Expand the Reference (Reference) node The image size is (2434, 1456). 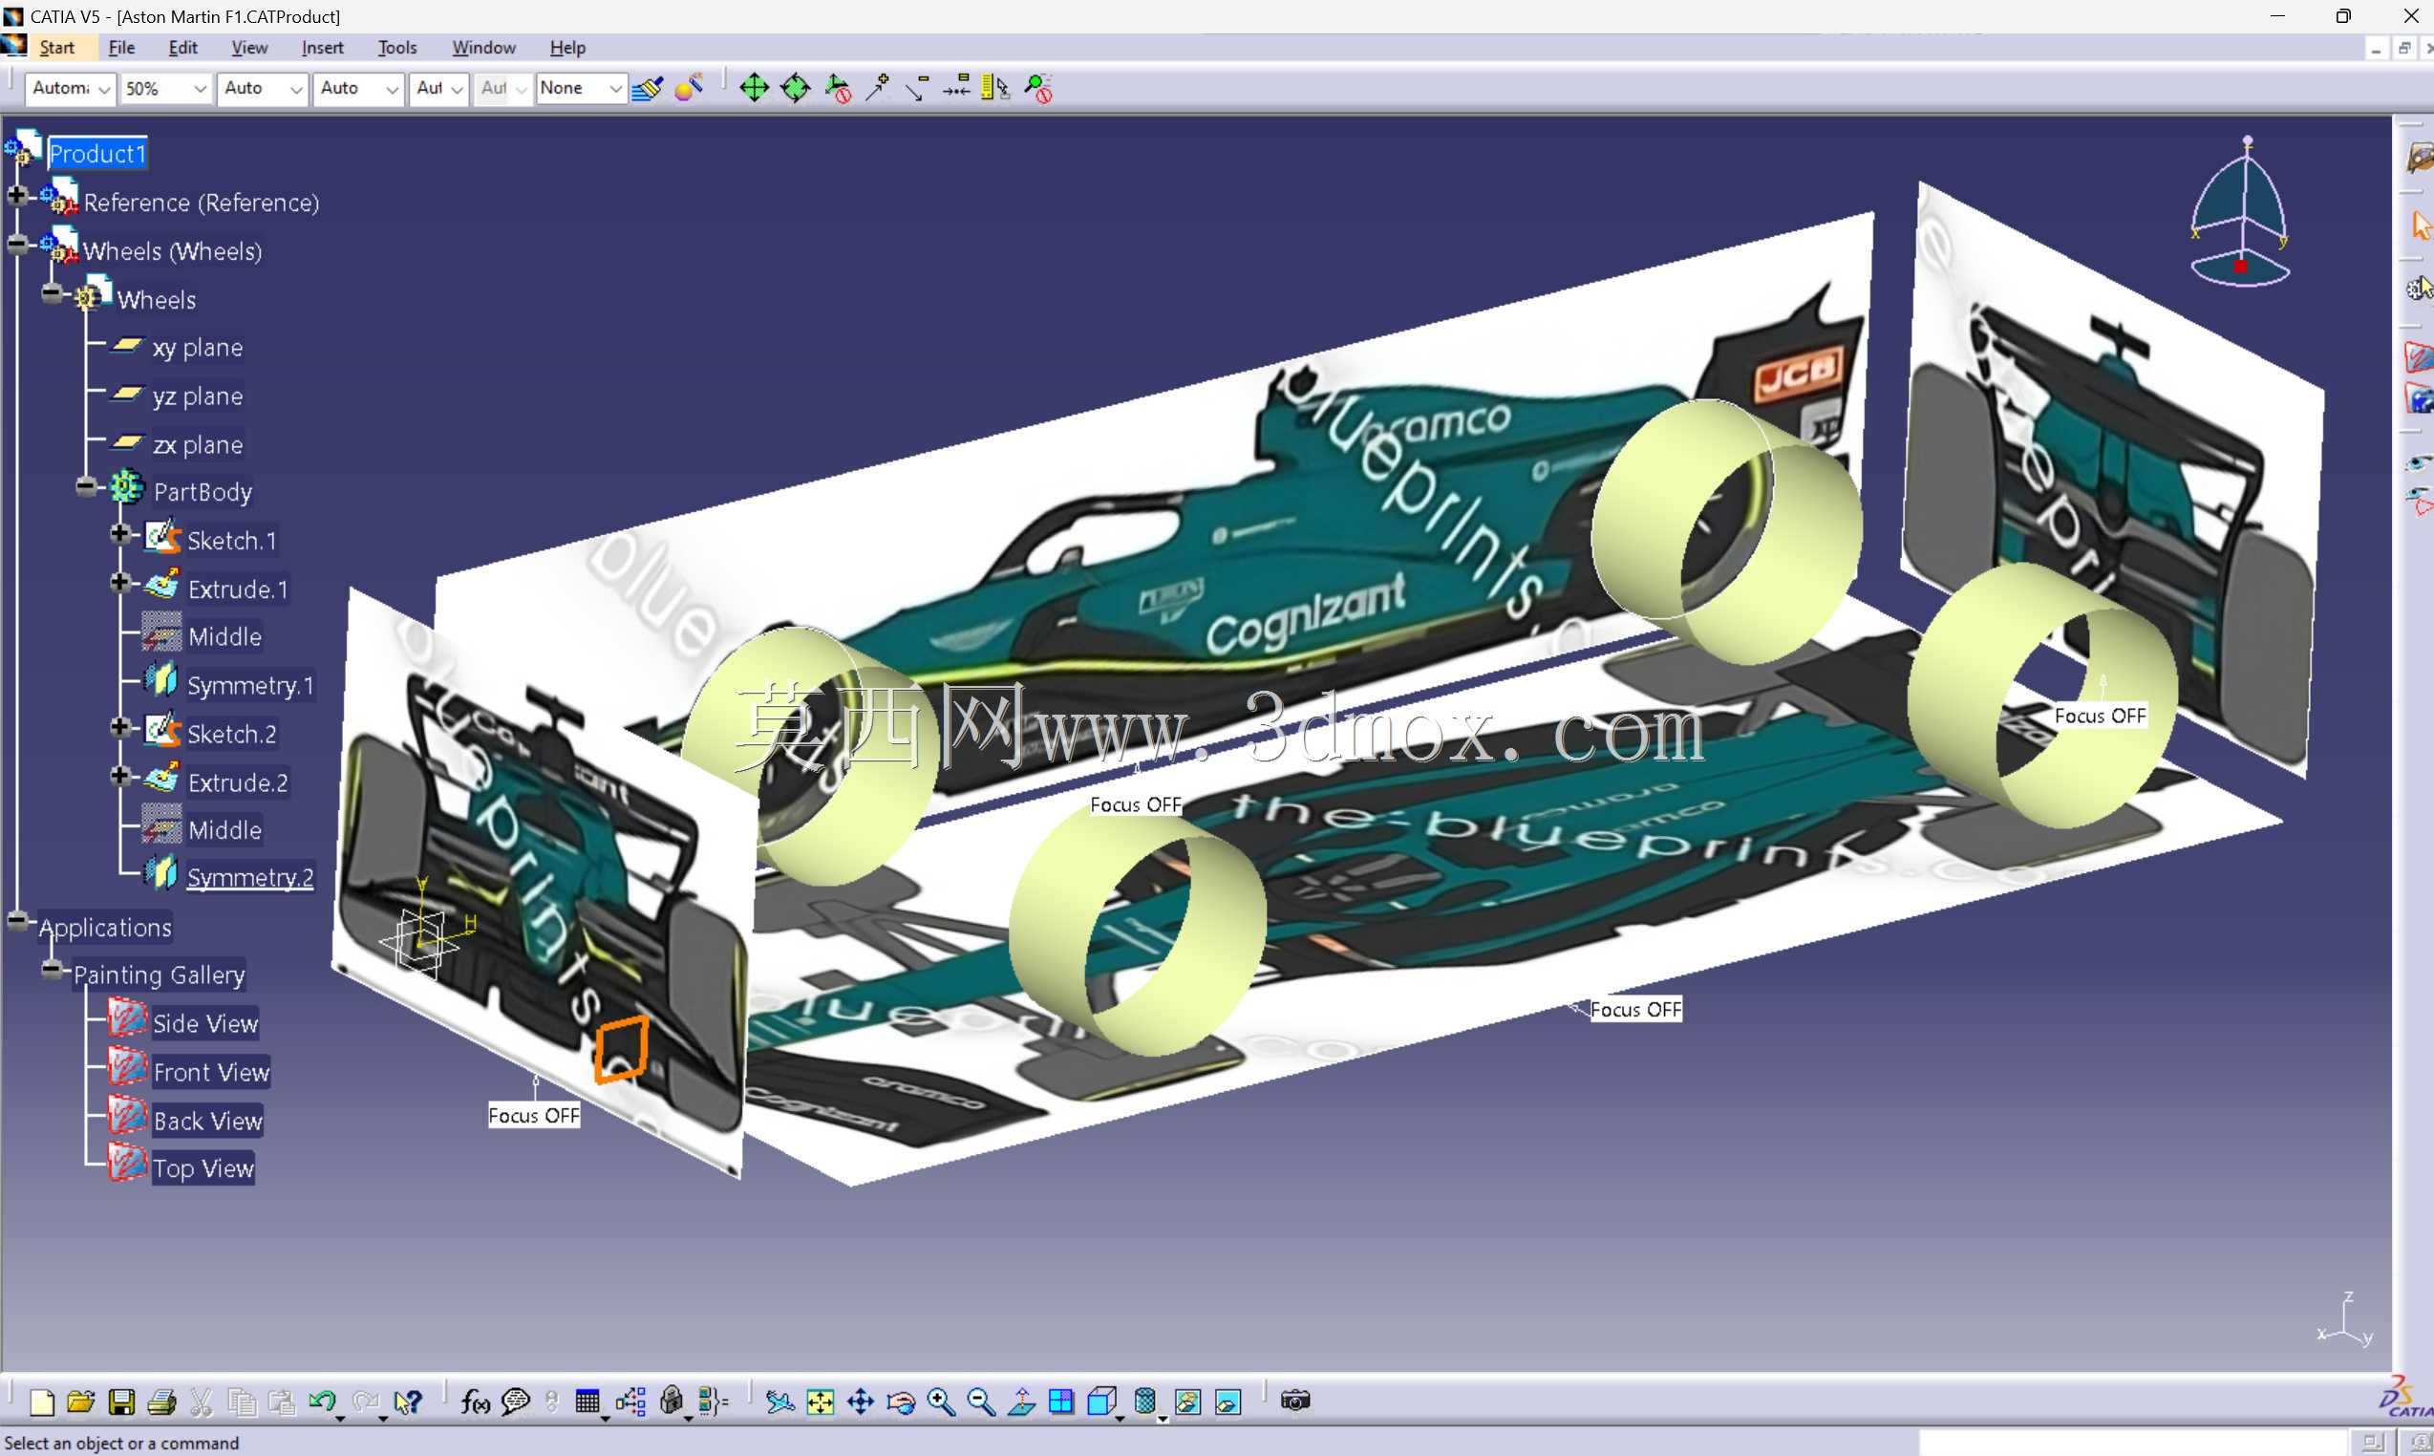(17, 195)
